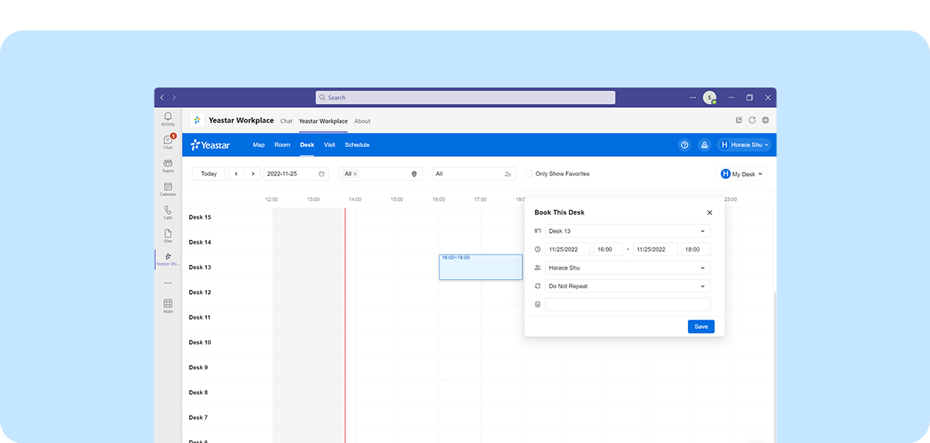Go to previous day arrow

[236, 174]
